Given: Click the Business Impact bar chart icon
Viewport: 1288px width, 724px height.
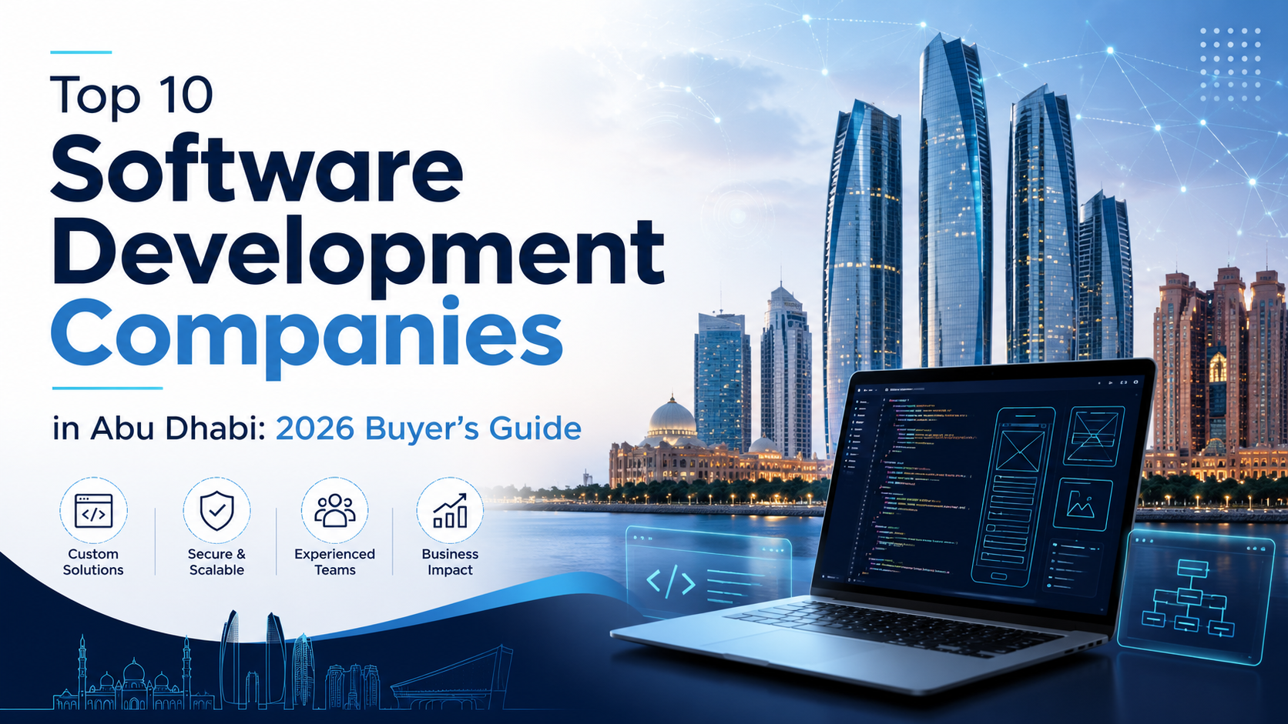Looking at the screenshot, I should [450, 511].
